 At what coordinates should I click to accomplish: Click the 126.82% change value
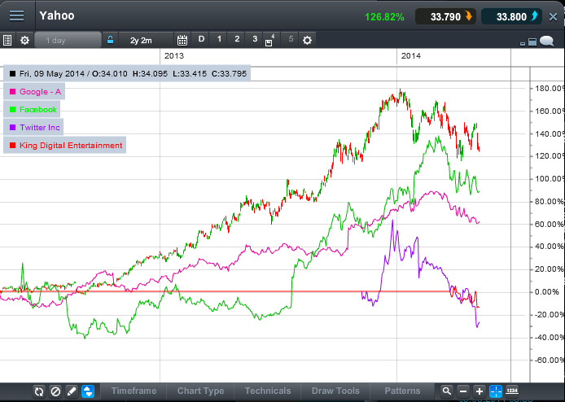point(384,17)
